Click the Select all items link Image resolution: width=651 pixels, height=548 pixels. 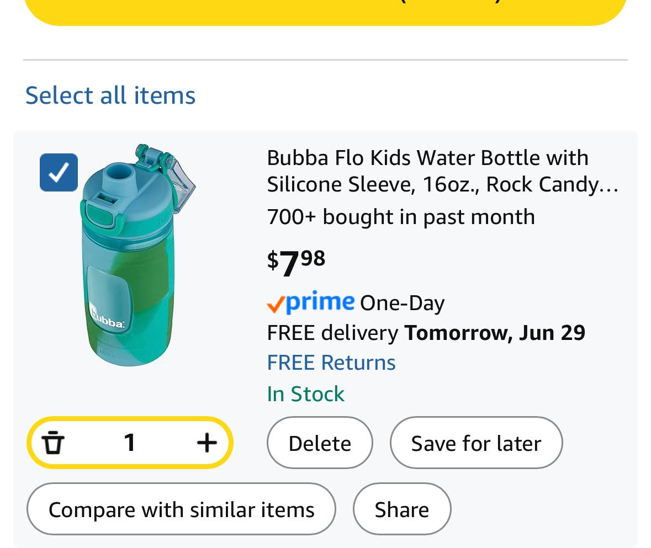[110, 95]
